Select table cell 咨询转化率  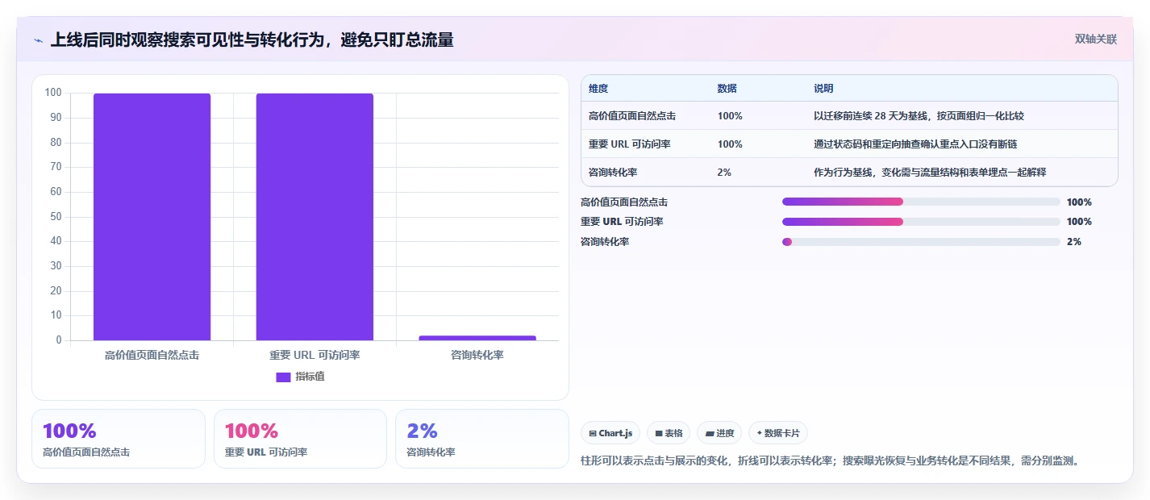613,173
